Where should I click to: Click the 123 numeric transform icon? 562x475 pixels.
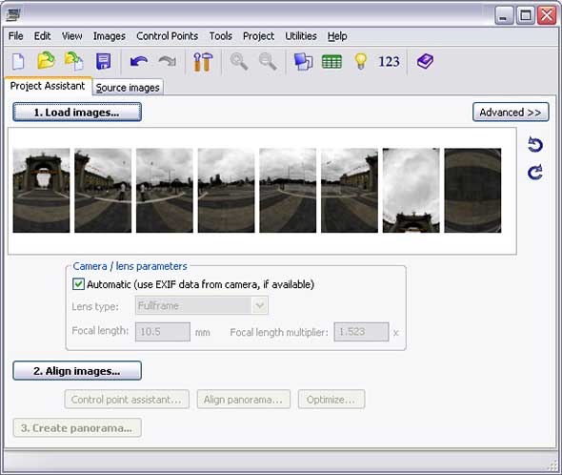389,61
